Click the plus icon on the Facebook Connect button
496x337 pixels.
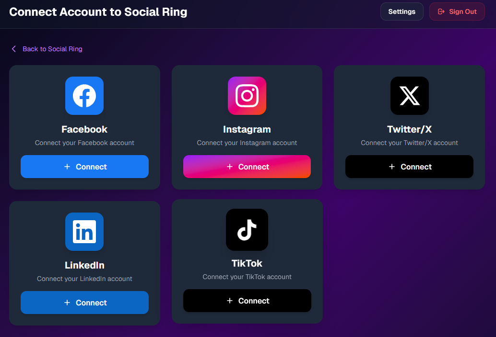click(x=67, y=167)
